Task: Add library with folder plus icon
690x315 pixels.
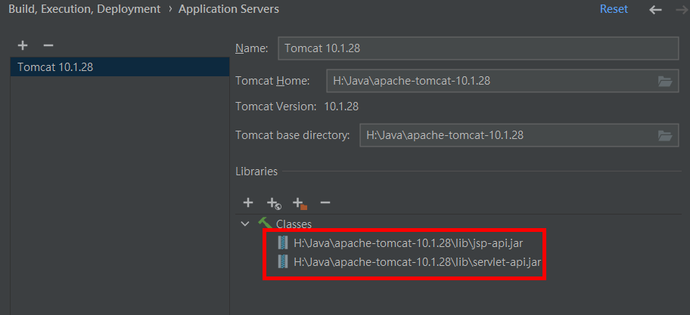Action: [x=300, y=203]
